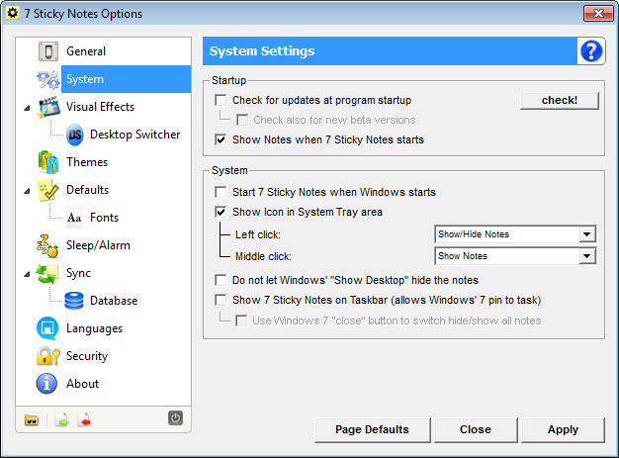Click the Visual Effects clapperboard icon
Viewport: 619px width, 458px height.
pos(49,107)
